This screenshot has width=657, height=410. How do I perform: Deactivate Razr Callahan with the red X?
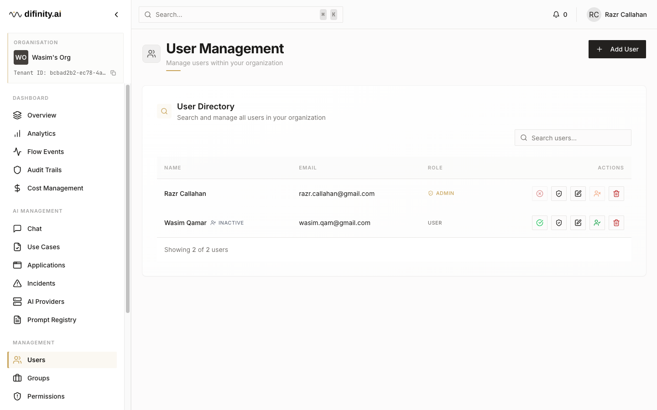pyautogui.click(x=540, y=194)
